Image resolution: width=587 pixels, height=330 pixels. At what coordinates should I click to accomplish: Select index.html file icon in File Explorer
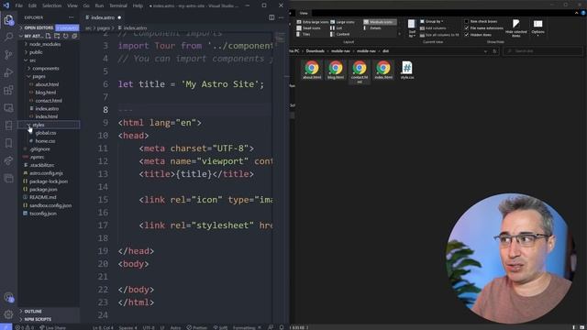click(383, 70)
